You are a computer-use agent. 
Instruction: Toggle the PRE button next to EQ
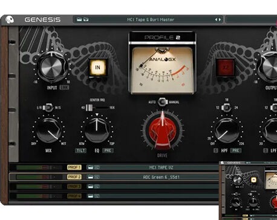click(108, 150)
